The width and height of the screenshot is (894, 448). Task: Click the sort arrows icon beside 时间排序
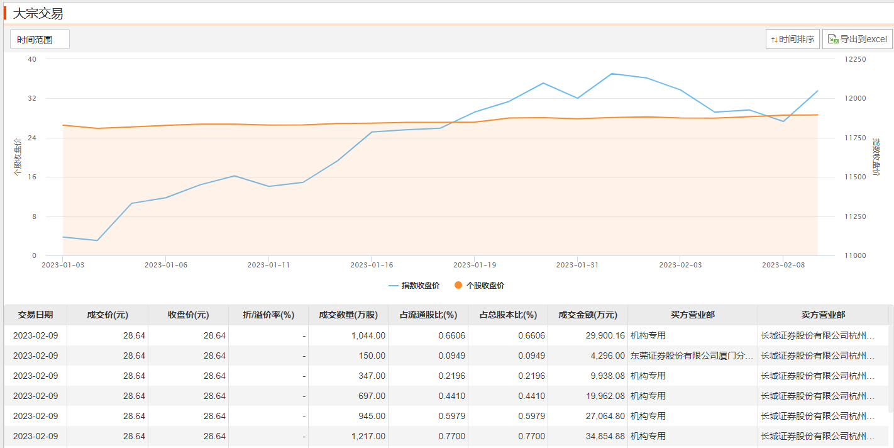click(x=774, y=39)
